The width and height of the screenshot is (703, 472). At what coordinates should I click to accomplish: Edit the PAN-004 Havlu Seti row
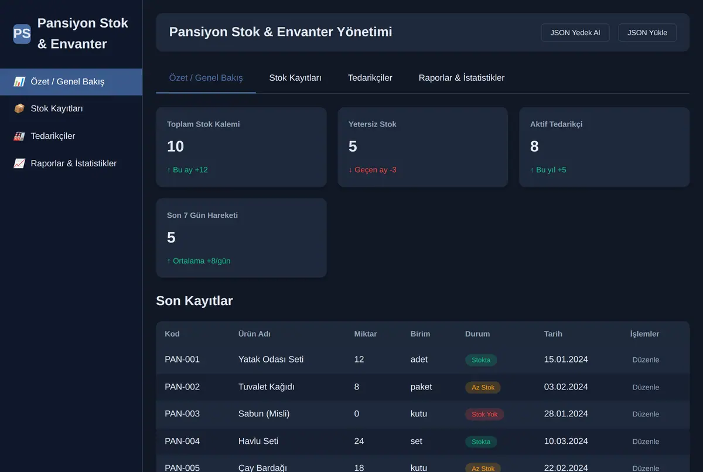pyautogui.click(x=646, y=442)
